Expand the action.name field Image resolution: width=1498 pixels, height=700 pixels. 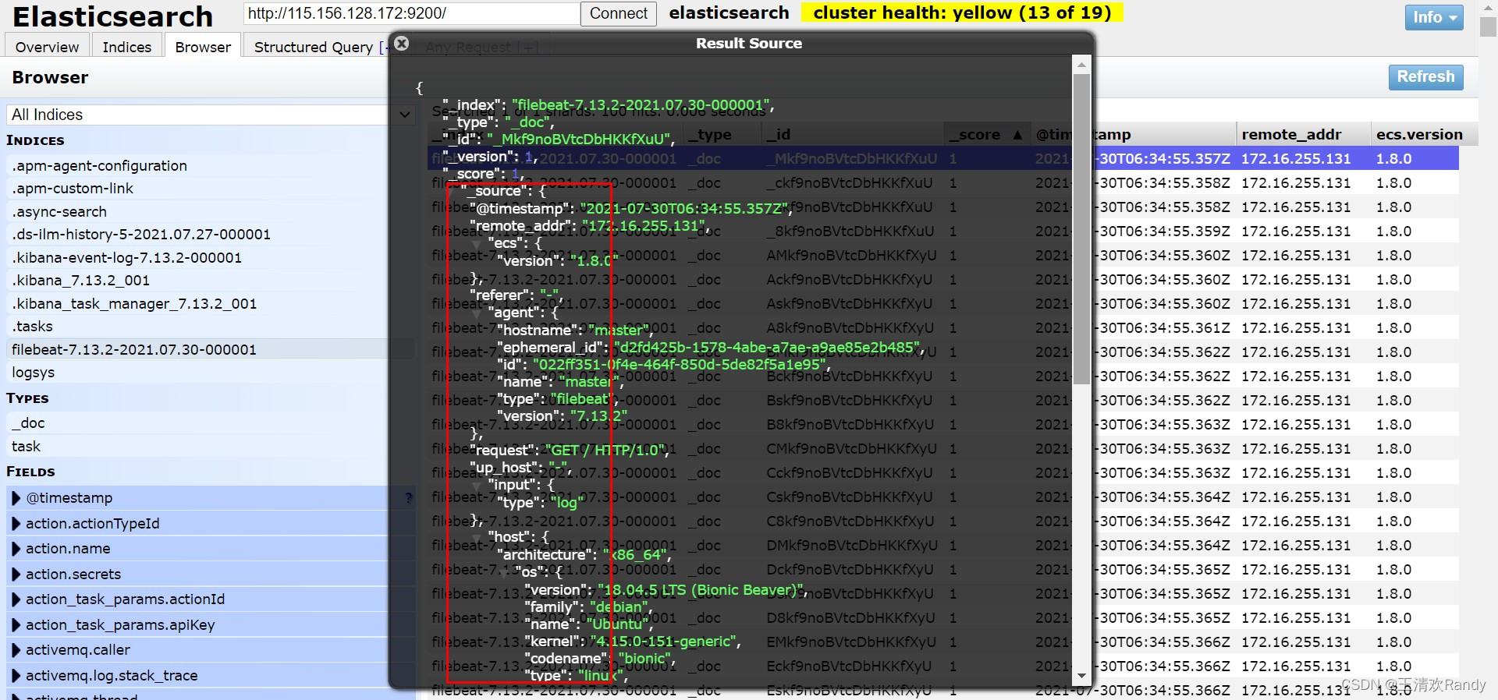[x=16, y=549]
